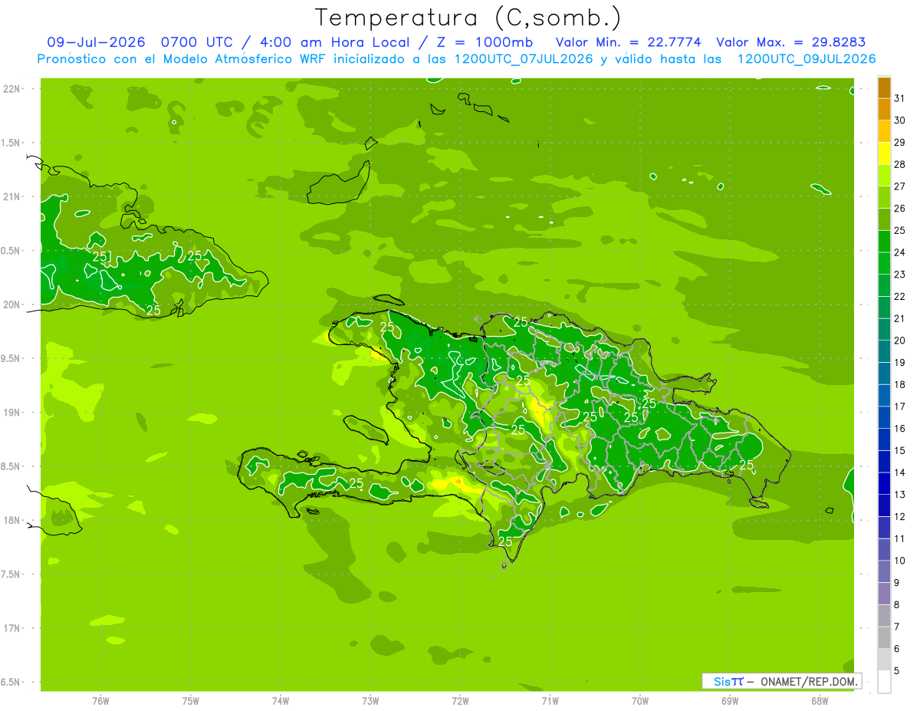Image resolution: width=920 pixels, height=711 pixels.
Task: Click the "7.5N" latitude label
Action: (x=11, y=574)
